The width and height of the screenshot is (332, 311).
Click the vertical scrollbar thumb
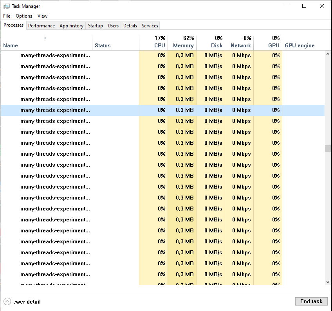[x=328, y=148]
